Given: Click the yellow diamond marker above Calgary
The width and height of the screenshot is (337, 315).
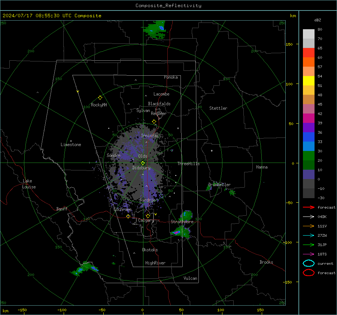Looking at the screenshot, I should (x=148, y=216).
